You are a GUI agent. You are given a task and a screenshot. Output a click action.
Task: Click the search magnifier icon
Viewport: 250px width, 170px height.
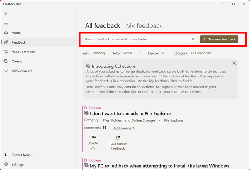(193, 39)
